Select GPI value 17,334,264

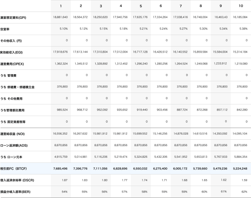coord(160,17)
